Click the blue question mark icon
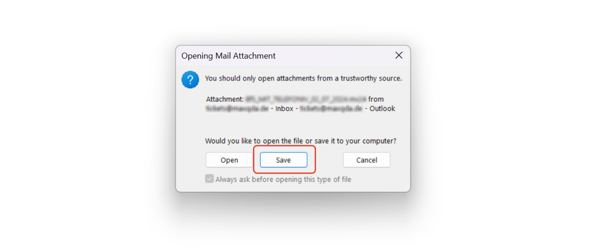 [x=190, y=80]
